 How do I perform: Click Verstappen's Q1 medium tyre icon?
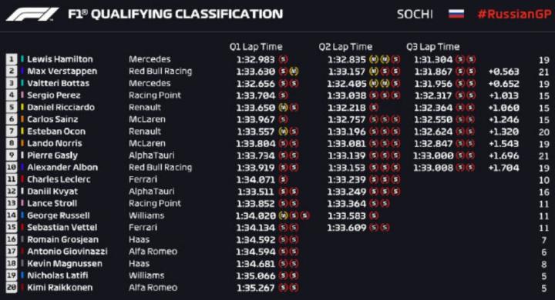click(x=294, y=72)
